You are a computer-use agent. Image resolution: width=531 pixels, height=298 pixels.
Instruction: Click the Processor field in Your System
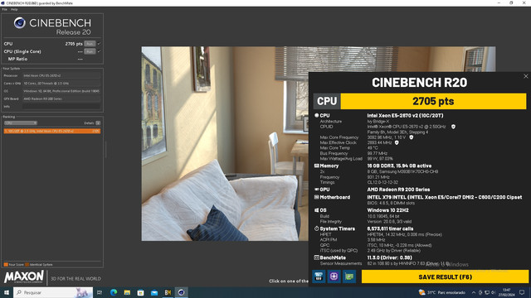coord(61,75)
